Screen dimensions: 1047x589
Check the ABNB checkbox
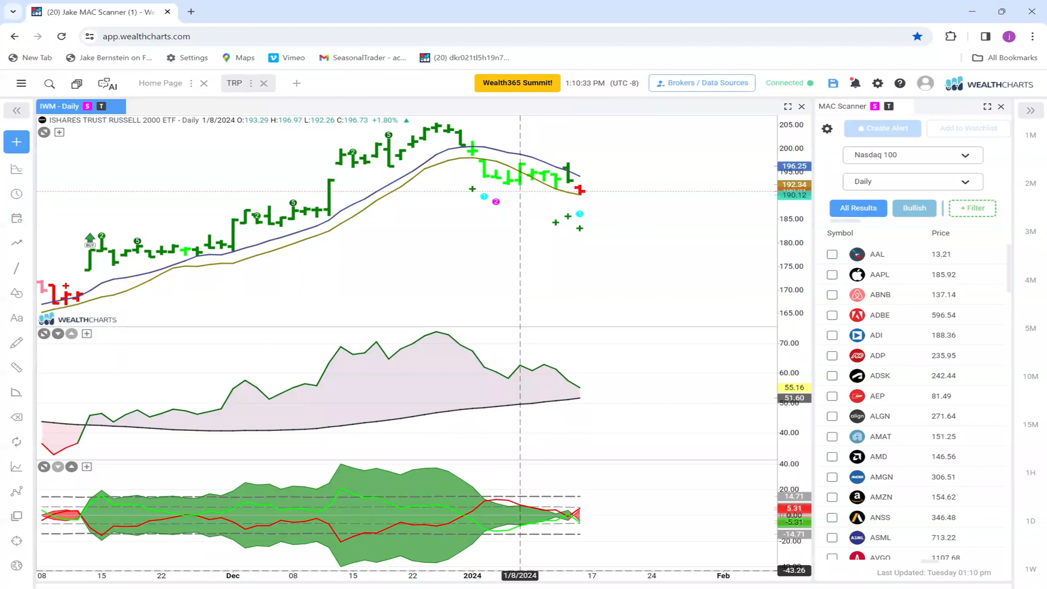[x=832, y=294]
